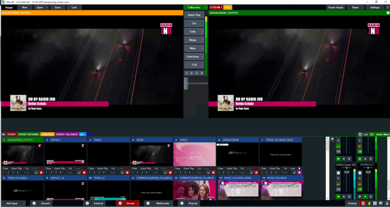
Task: Click the lock icon in bottom right corner
Action: 387,204
